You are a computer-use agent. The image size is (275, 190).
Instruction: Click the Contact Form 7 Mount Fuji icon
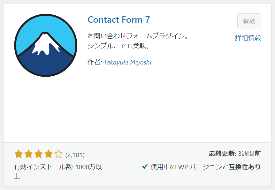click(46, 45)
